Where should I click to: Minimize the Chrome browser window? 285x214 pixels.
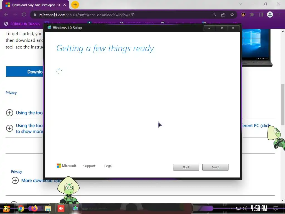point(253,4)
